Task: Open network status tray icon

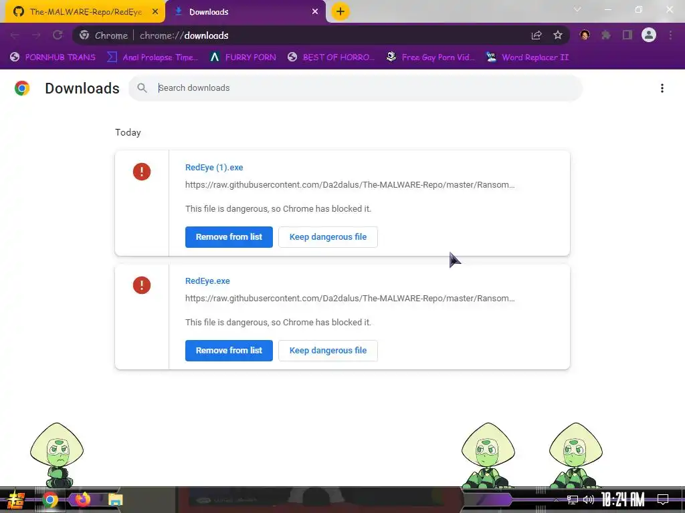Action: (x=573, y=500)
